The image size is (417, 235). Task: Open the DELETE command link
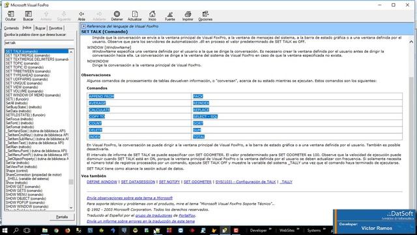(96, 130)
